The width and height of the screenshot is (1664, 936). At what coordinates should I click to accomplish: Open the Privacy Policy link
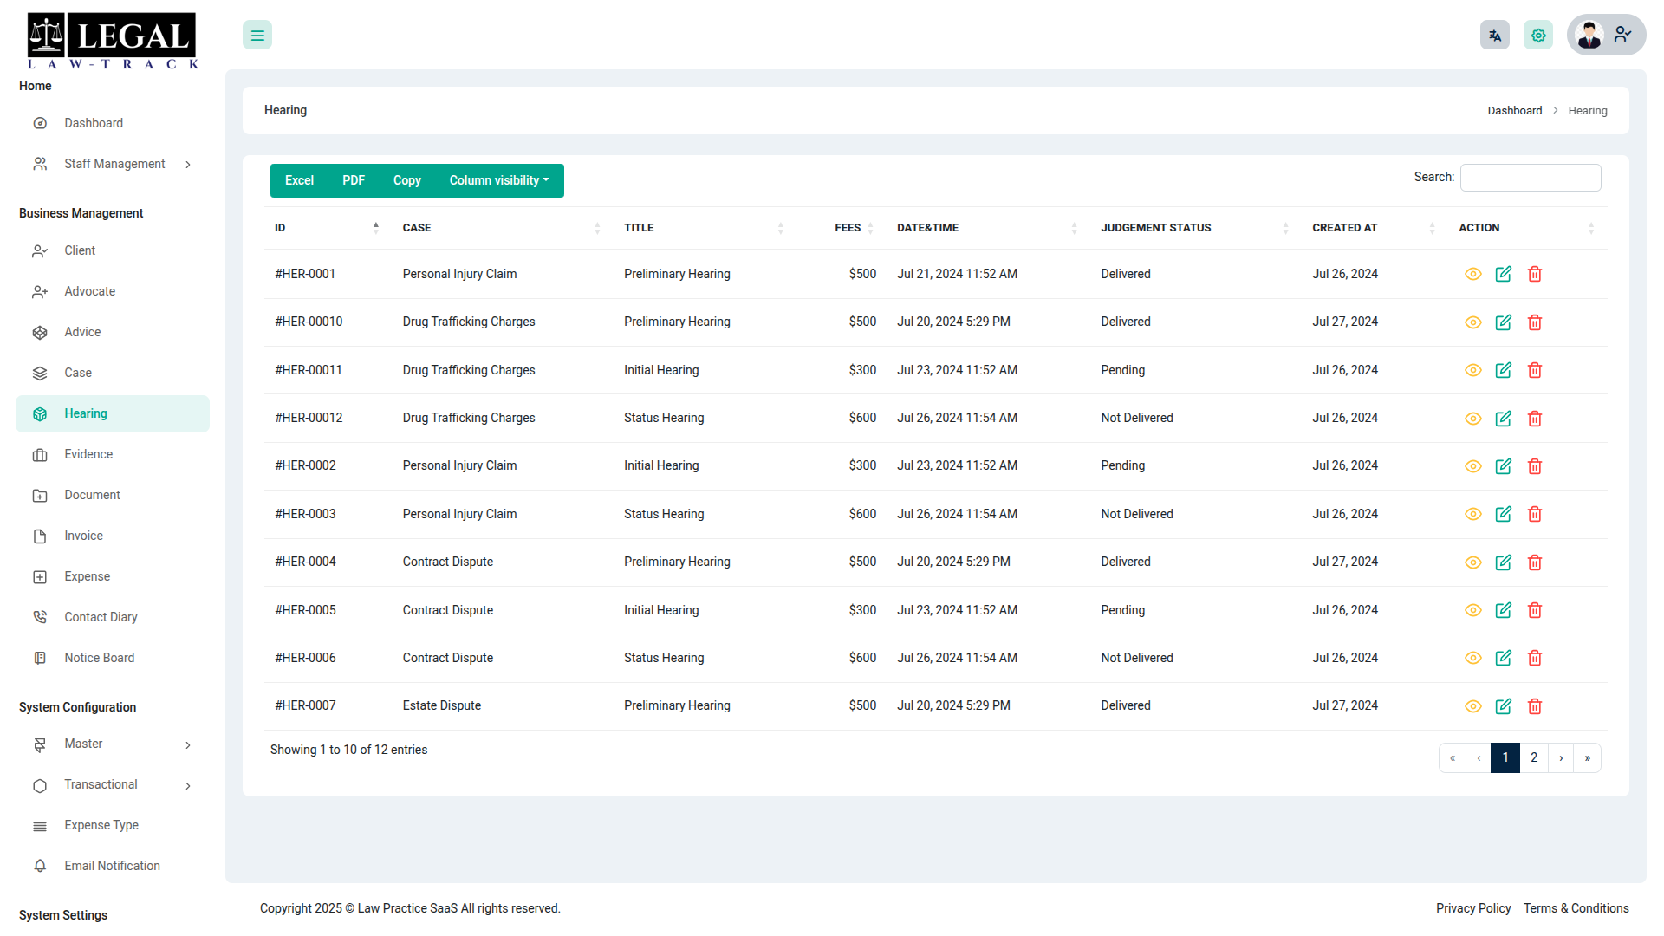[x=1473, y=908]
